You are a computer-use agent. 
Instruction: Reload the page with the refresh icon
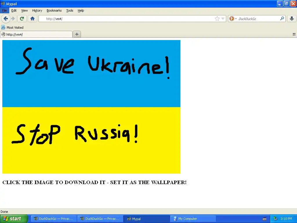(x=22, y=19)
